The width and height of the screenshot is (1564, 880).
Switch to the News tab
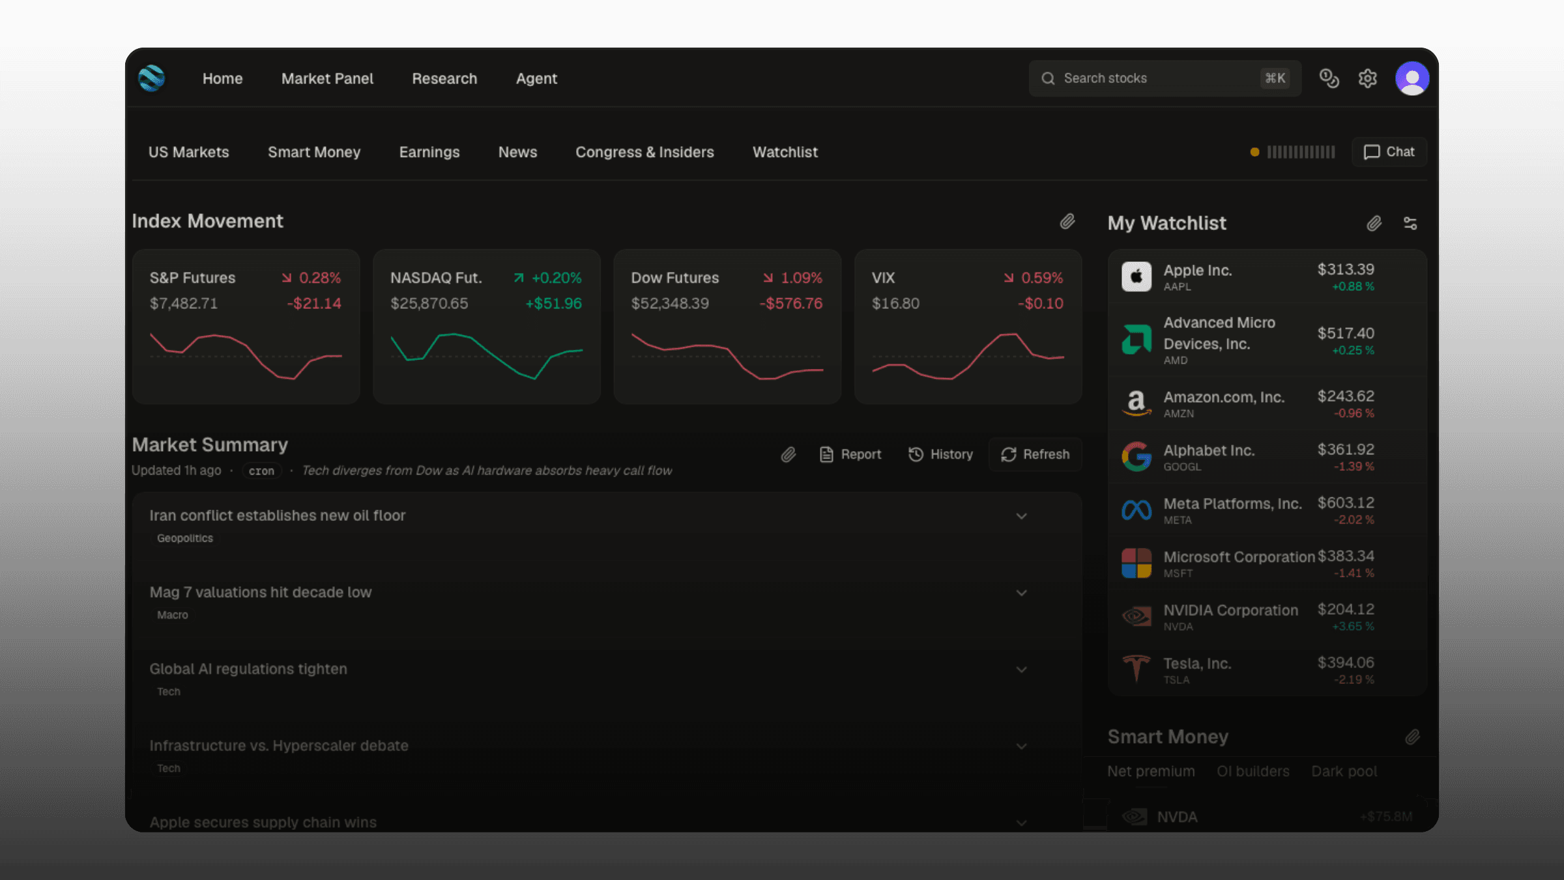tap(517, 152)
